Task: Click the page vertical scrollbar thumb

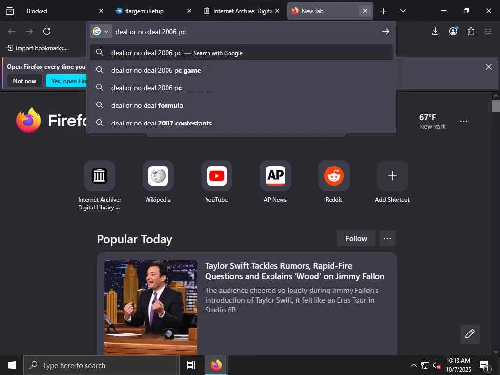Action: tap(496, 106)
